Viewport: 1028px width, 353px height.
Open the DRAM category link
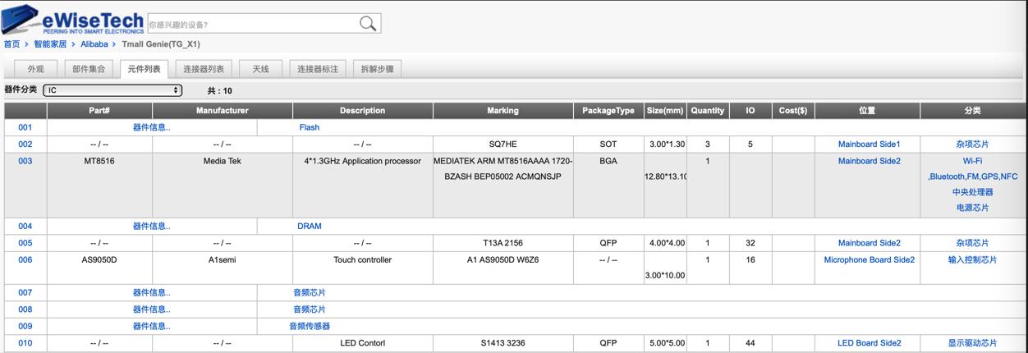pyautogui.click(x=310, y=227)
